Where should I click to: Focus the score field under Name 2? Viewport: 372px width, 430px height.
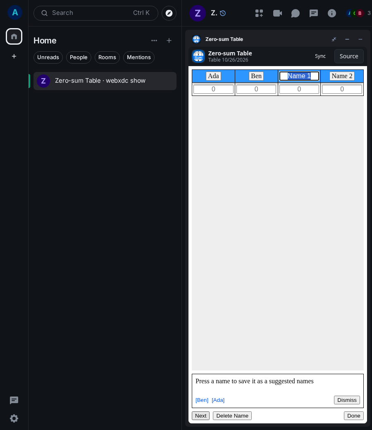tap(342, 89)
